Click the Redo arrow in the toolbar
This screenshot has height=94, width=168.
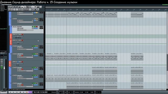pos(17,7)
